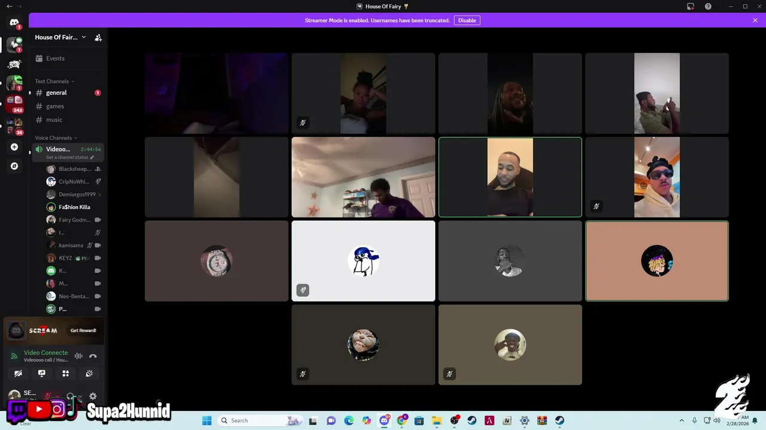
Task: Select Demiurgos1999 in voice participant list
Action: 74,195
